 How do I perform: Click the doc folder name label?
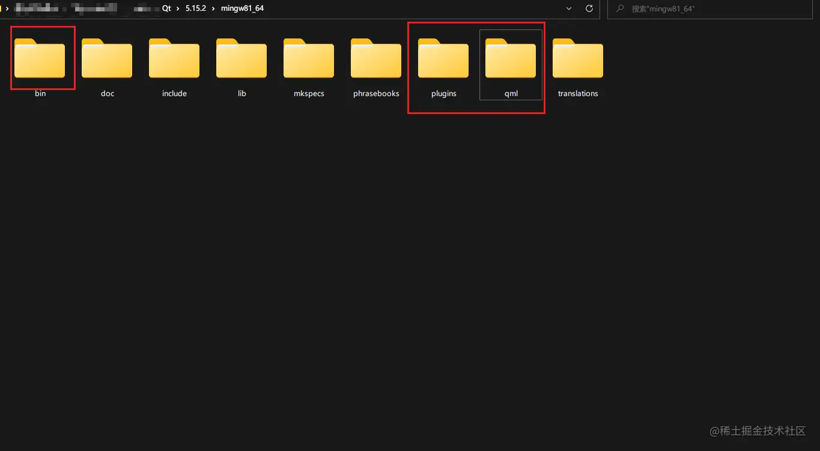click(108, 94)
